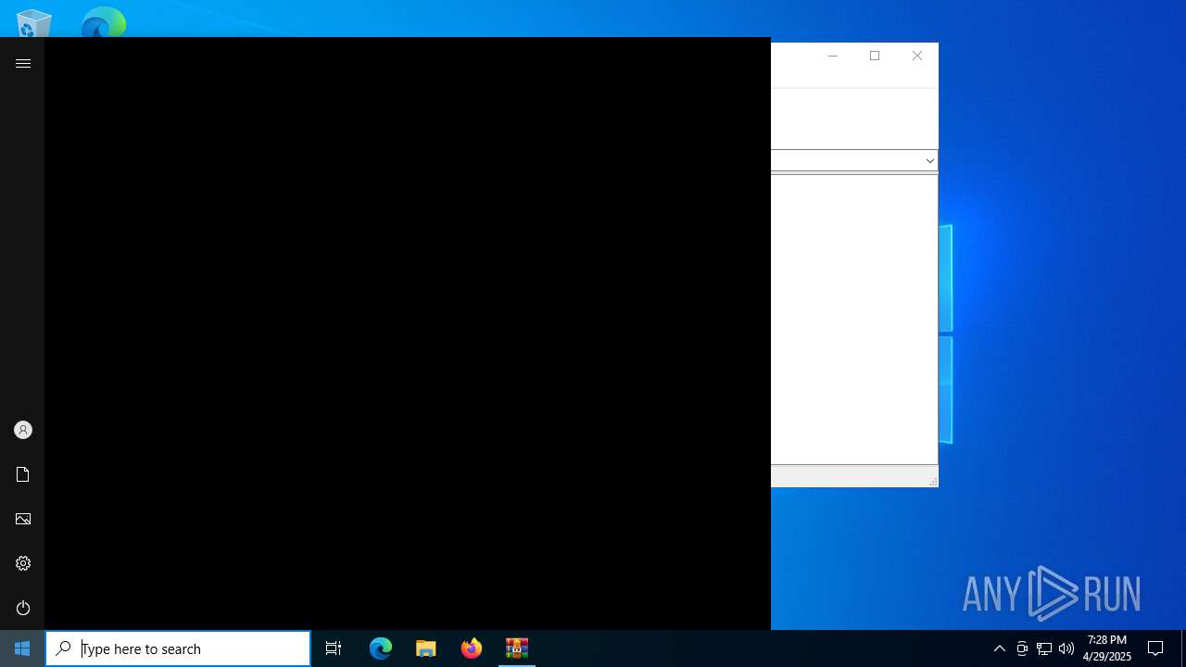
Task: Launch Microsoft Edge from the taskbar
Action: point(381,648)
